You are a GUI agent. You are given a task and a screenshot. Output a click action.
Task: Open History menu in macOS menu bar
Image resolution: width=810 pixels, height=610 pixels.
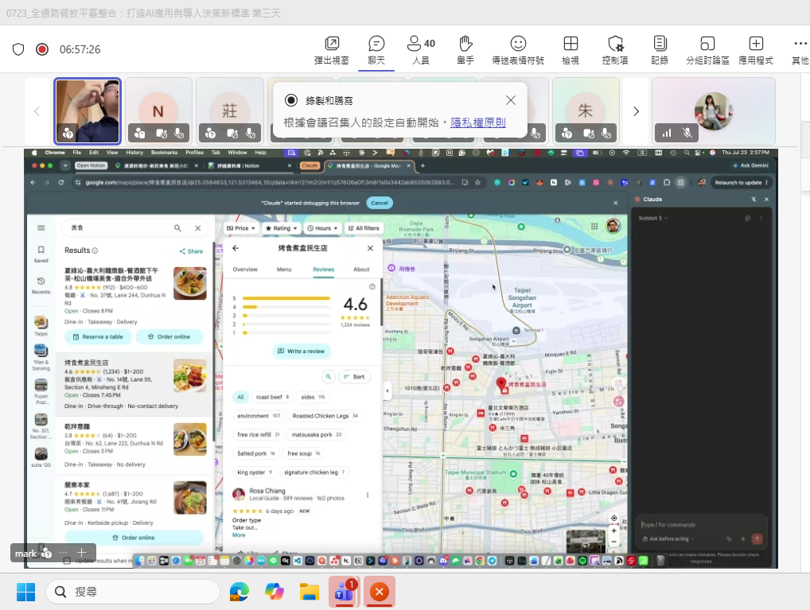[x=134, y=153]
